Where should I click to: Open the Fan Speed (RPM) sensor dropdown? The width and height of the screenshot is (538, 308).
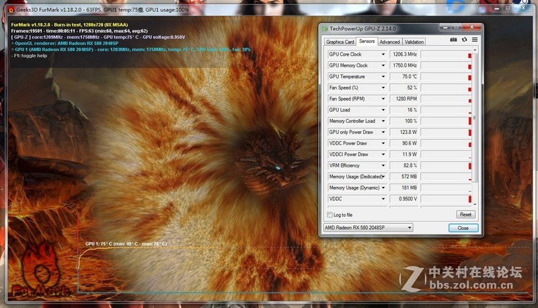383,99
